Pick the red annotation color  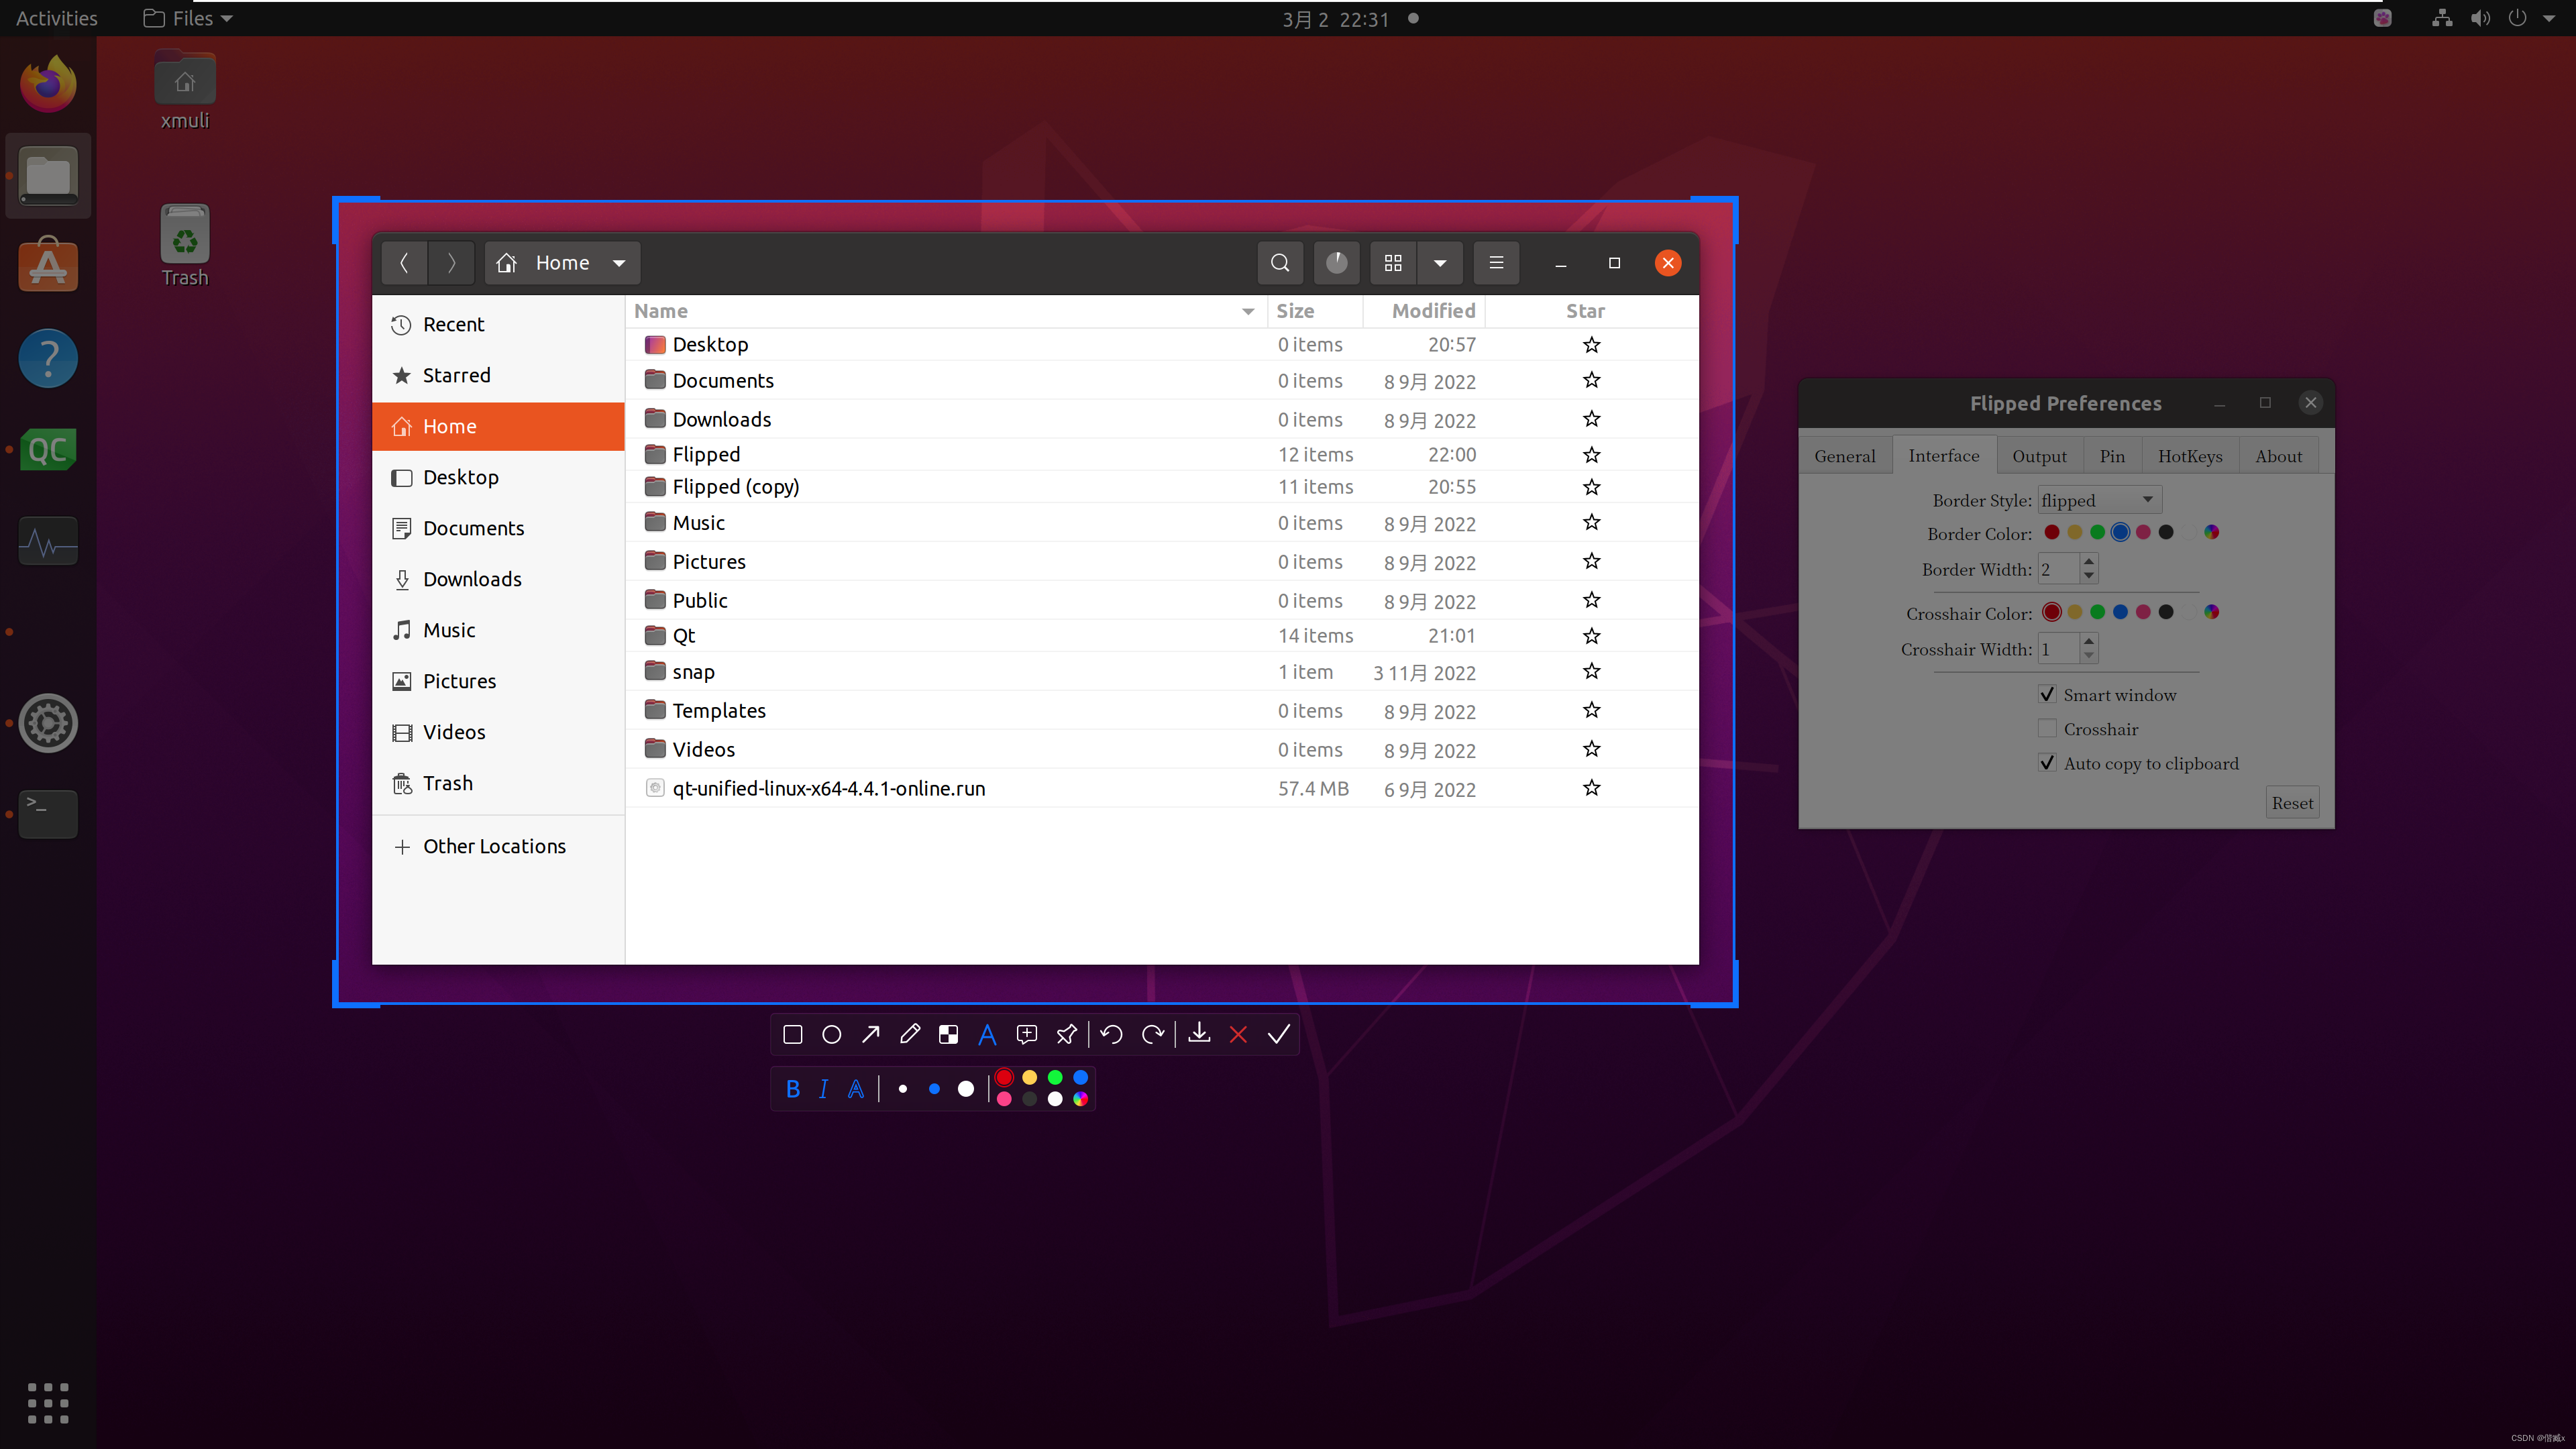pyautogui.click(x=1004, y=1077)
